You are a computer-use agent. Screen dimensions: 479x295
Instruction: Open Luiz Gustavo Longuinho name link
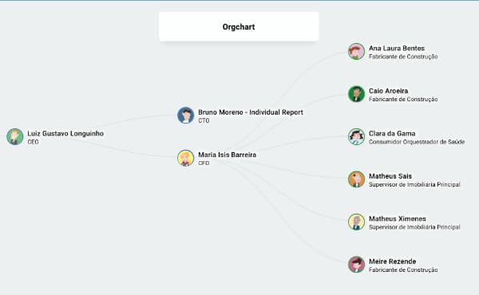[65, 134]
